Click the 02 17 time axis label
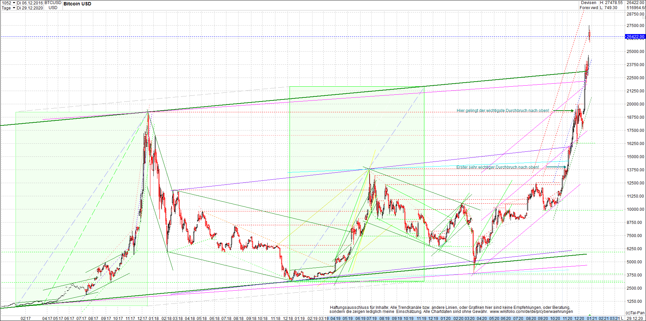 pos(26,318)
